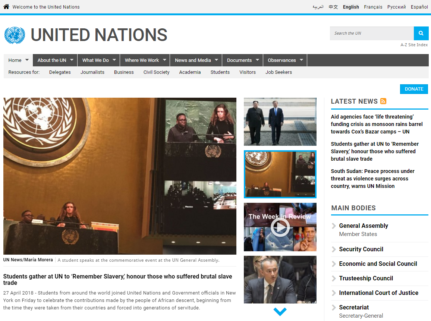The image size is (431, 321).
Task: Switch language to Español
Action: tap(419, 7)
